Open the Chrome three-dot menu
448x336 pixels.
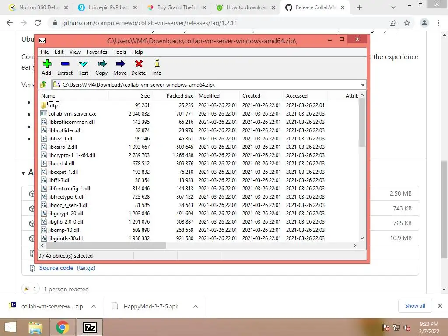(438, 23)
